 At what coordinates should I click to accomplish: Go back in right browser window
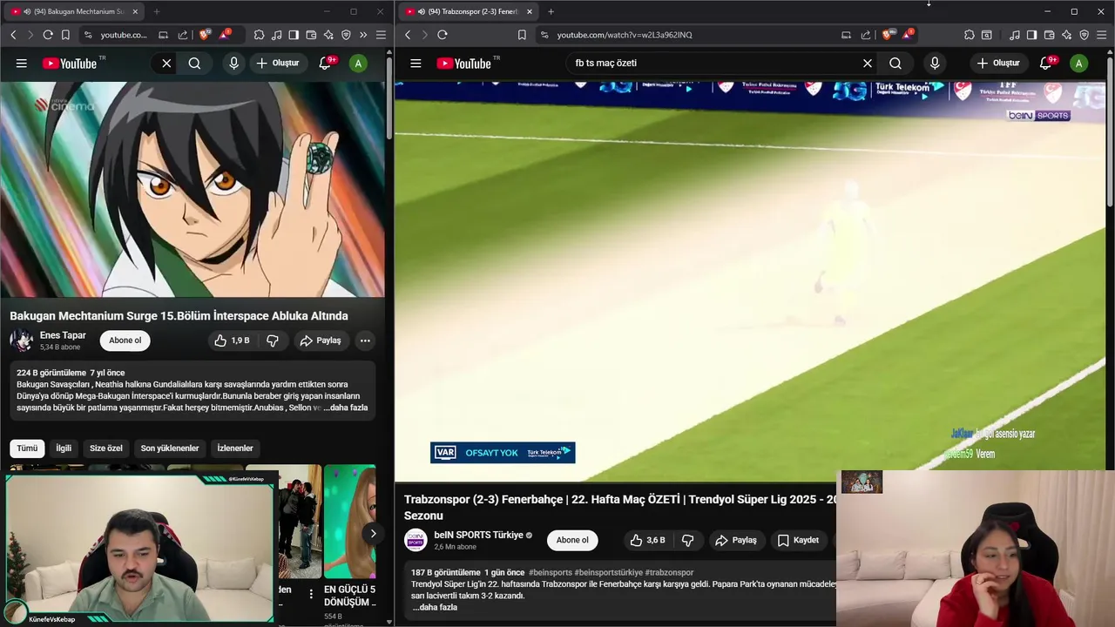click(408, 35)
